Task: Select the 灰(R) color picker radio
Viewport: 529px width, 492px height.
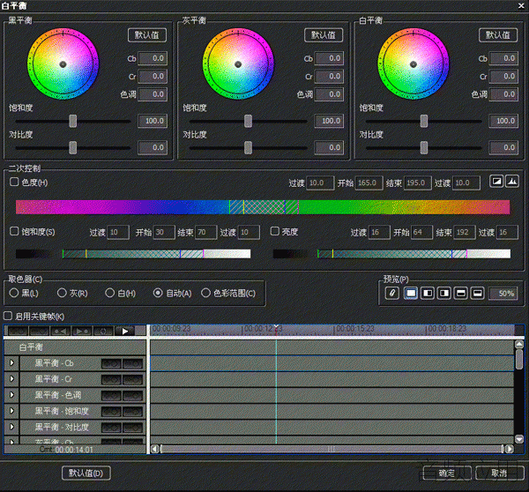Action: [x=62, y=293]
